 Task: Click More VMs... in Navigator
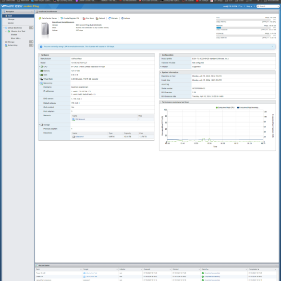click(x=16, y=38)
